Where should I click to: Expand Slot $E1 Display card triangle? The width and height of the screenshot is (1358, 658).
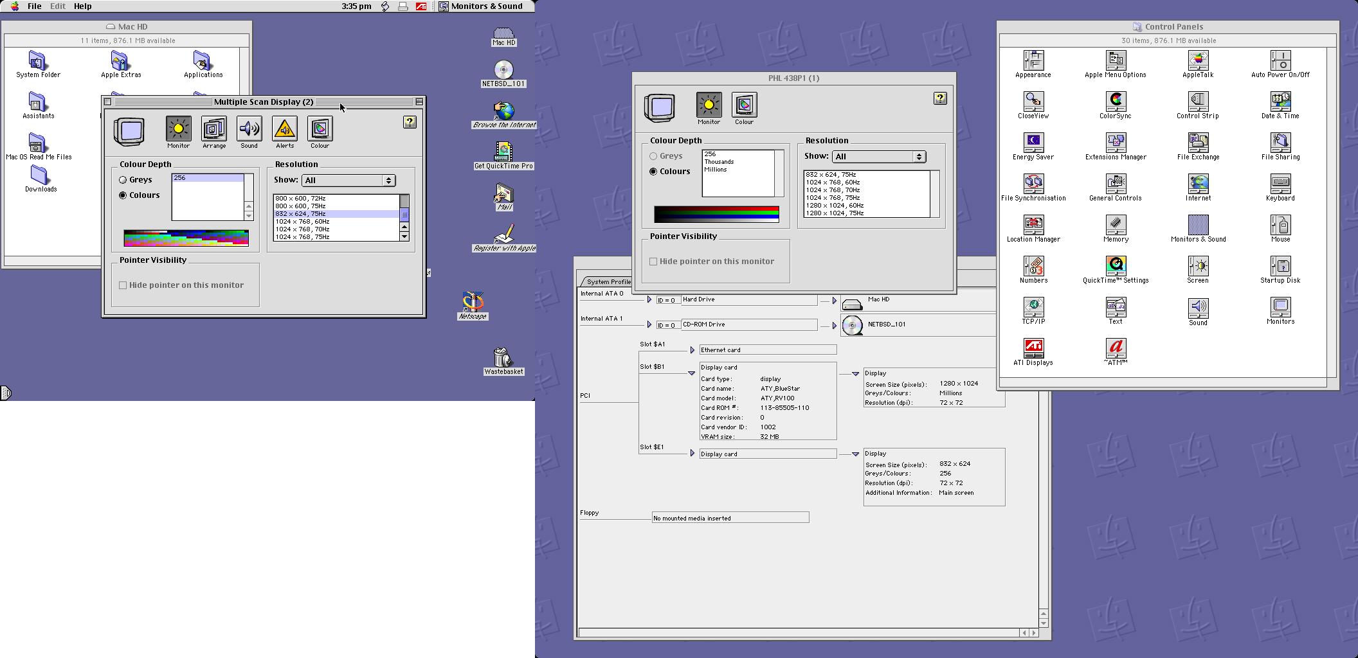(x=693, y=453)
